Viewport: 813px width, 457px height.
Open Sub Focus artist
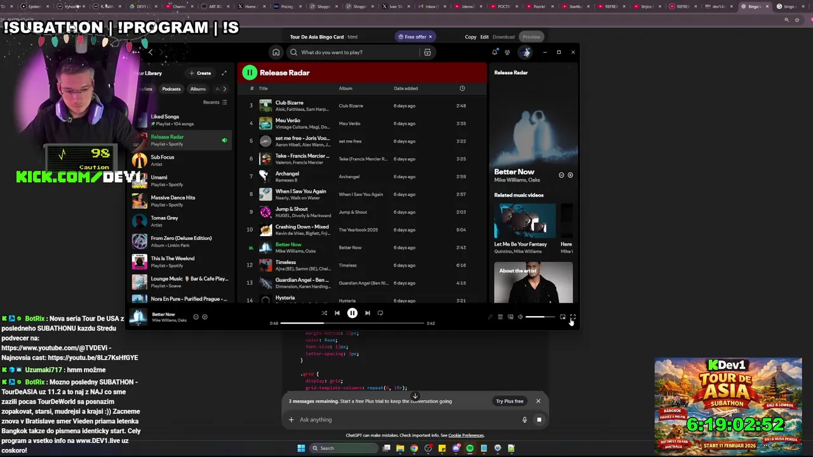pyautogui.click(x=180, y=161)
